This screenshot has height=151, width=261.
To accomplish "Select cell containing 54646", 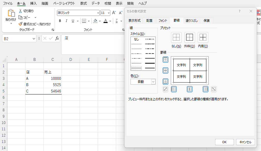I will tap(53, 91).
